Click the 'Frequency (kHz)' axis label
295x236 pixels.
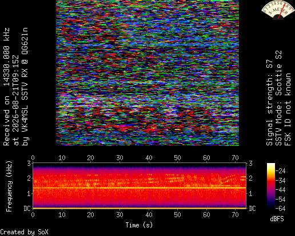9,186
